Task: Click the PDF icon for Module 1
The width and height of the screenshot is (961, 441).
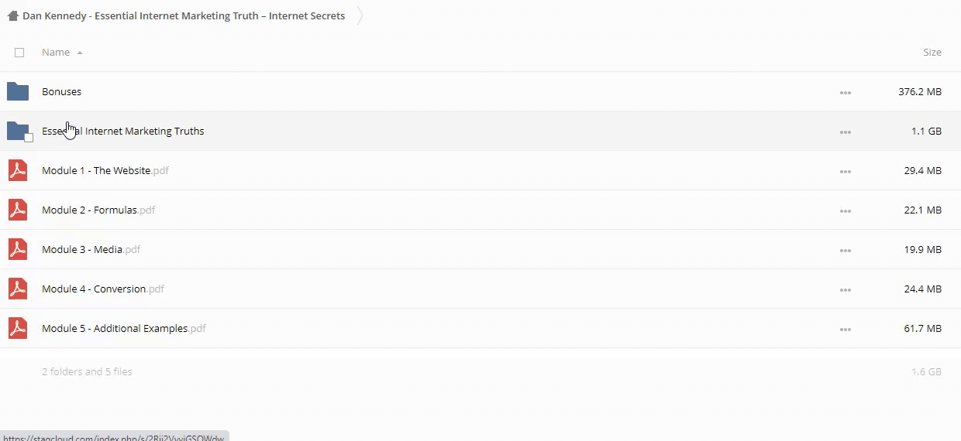Action: (18, 170)
